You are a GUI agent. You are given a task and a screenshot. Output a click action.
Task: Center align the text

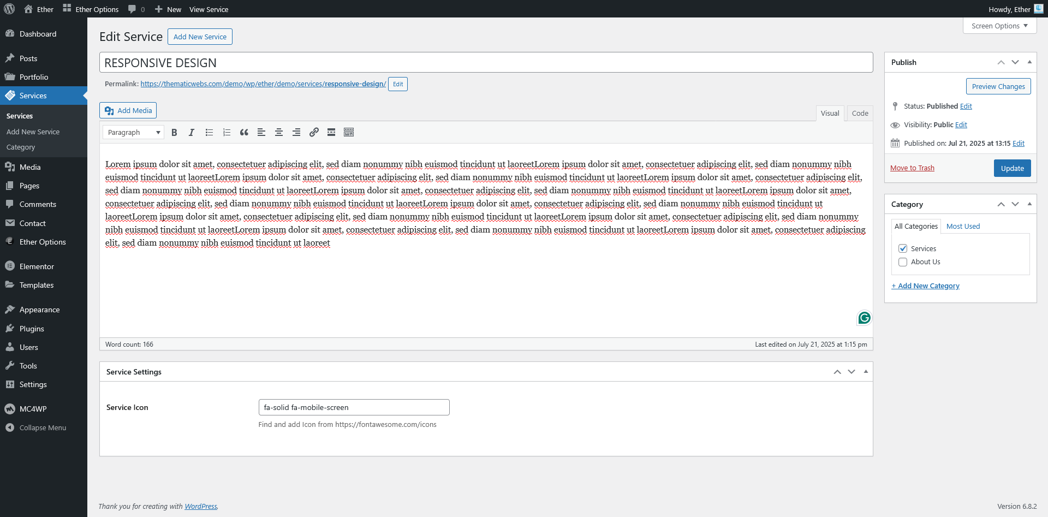click(279, 132)
